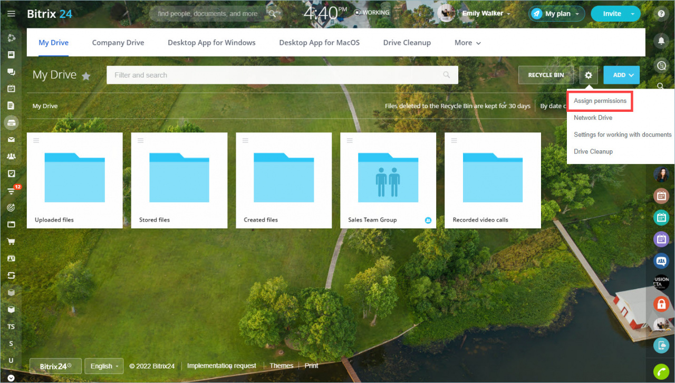Image resolution: width=675 pixels, height=383 pixels.
Task: Click the Bitrix 24 logo in header
Action: point(50,14)
